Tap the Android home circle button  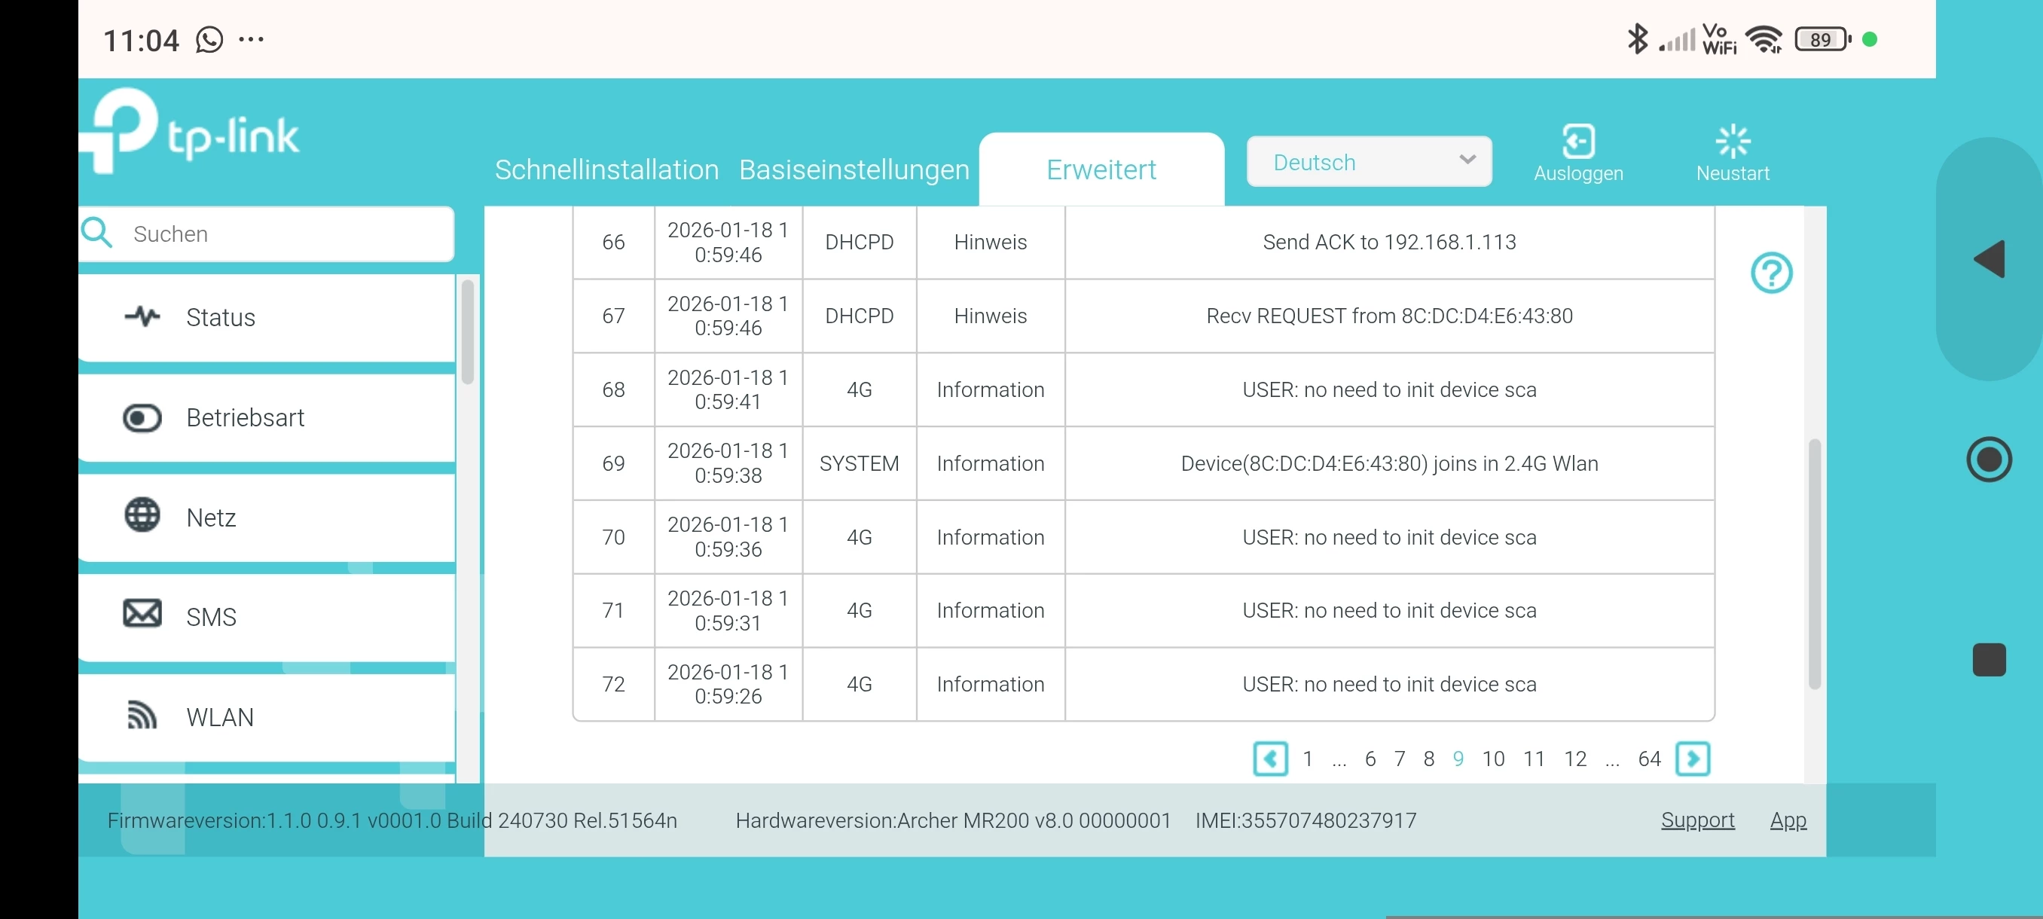(1988, 459)
